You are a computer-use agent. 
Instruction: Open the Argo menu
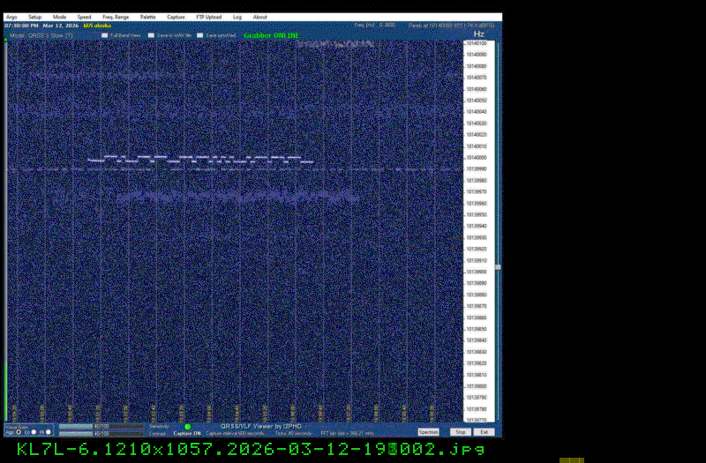[11, 17]
